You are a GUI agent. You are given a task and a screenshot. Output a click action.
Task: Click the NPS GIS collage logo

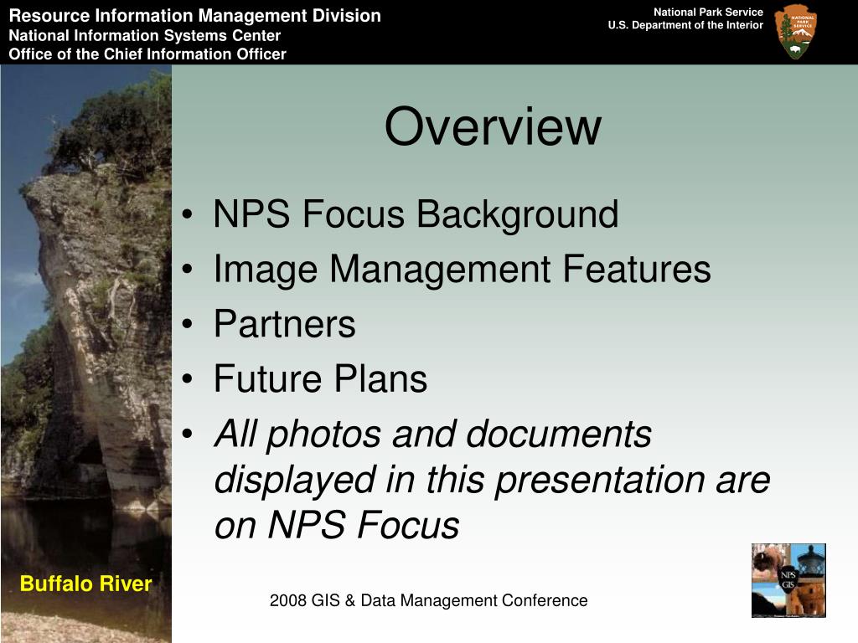tap(788, 581)
